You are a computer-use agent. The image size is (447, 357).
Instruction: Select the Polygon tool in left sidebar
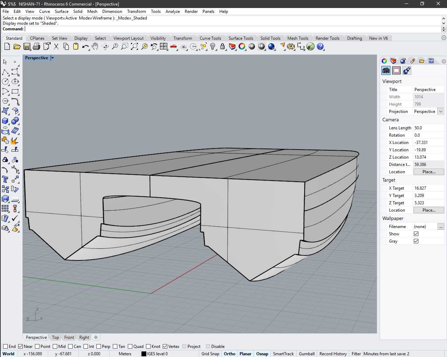[5, 101]
